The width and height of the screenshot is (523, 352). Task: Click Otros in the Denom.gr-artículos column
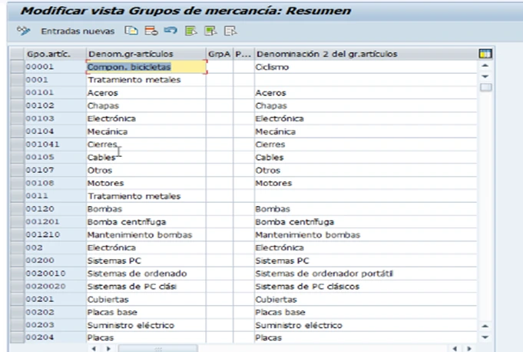click(x=146, y=170)
